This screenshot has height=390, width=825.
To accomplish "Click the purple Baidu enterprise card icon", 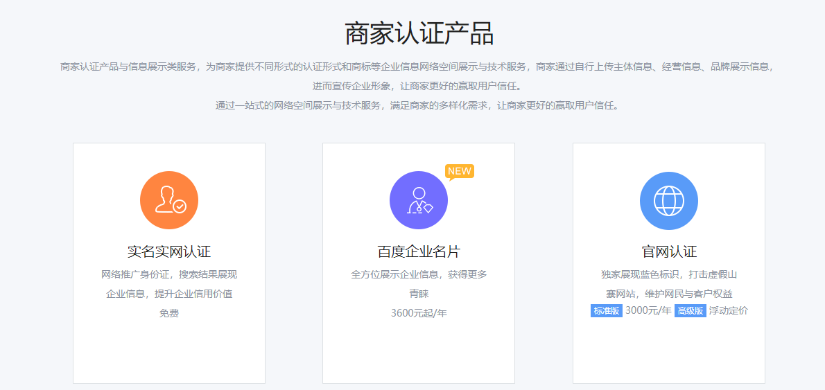I will pos(418,200).
